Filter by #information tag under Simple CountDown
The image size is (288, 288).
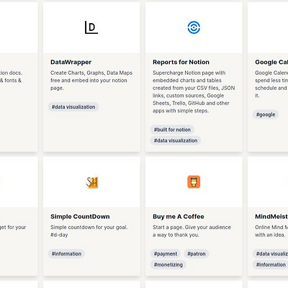click(x=66, y=253)
